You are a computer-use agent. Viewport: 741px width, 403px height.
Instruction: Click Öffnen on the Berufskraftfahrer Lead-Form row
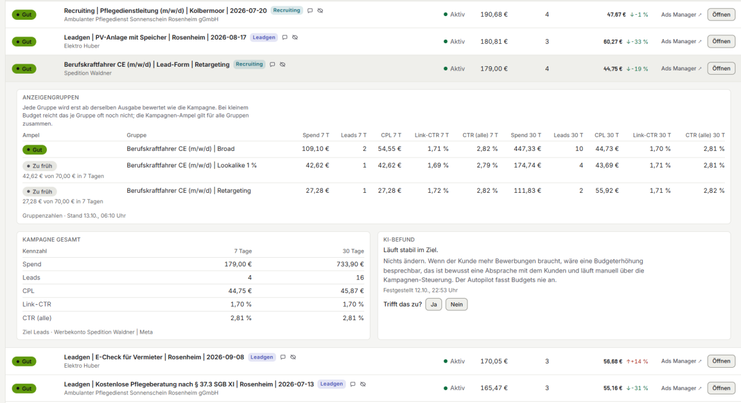pyautogui.click(x=721, y=69)
